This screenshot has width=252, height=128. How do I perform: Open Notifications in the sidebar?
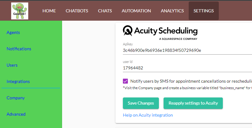(19, 49)
